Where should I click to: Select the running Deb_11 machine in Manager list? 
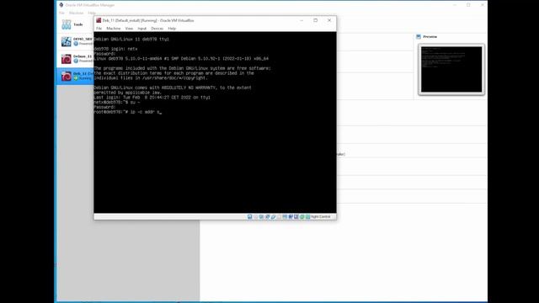pos(76,76)
